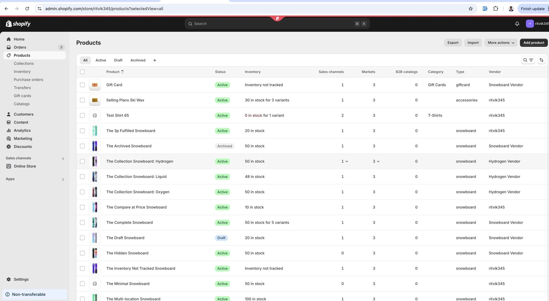Viewport: 549px width, 301px height.
Task: Toggle the select-all products checkbox
Action: click(x=82, y=72)
